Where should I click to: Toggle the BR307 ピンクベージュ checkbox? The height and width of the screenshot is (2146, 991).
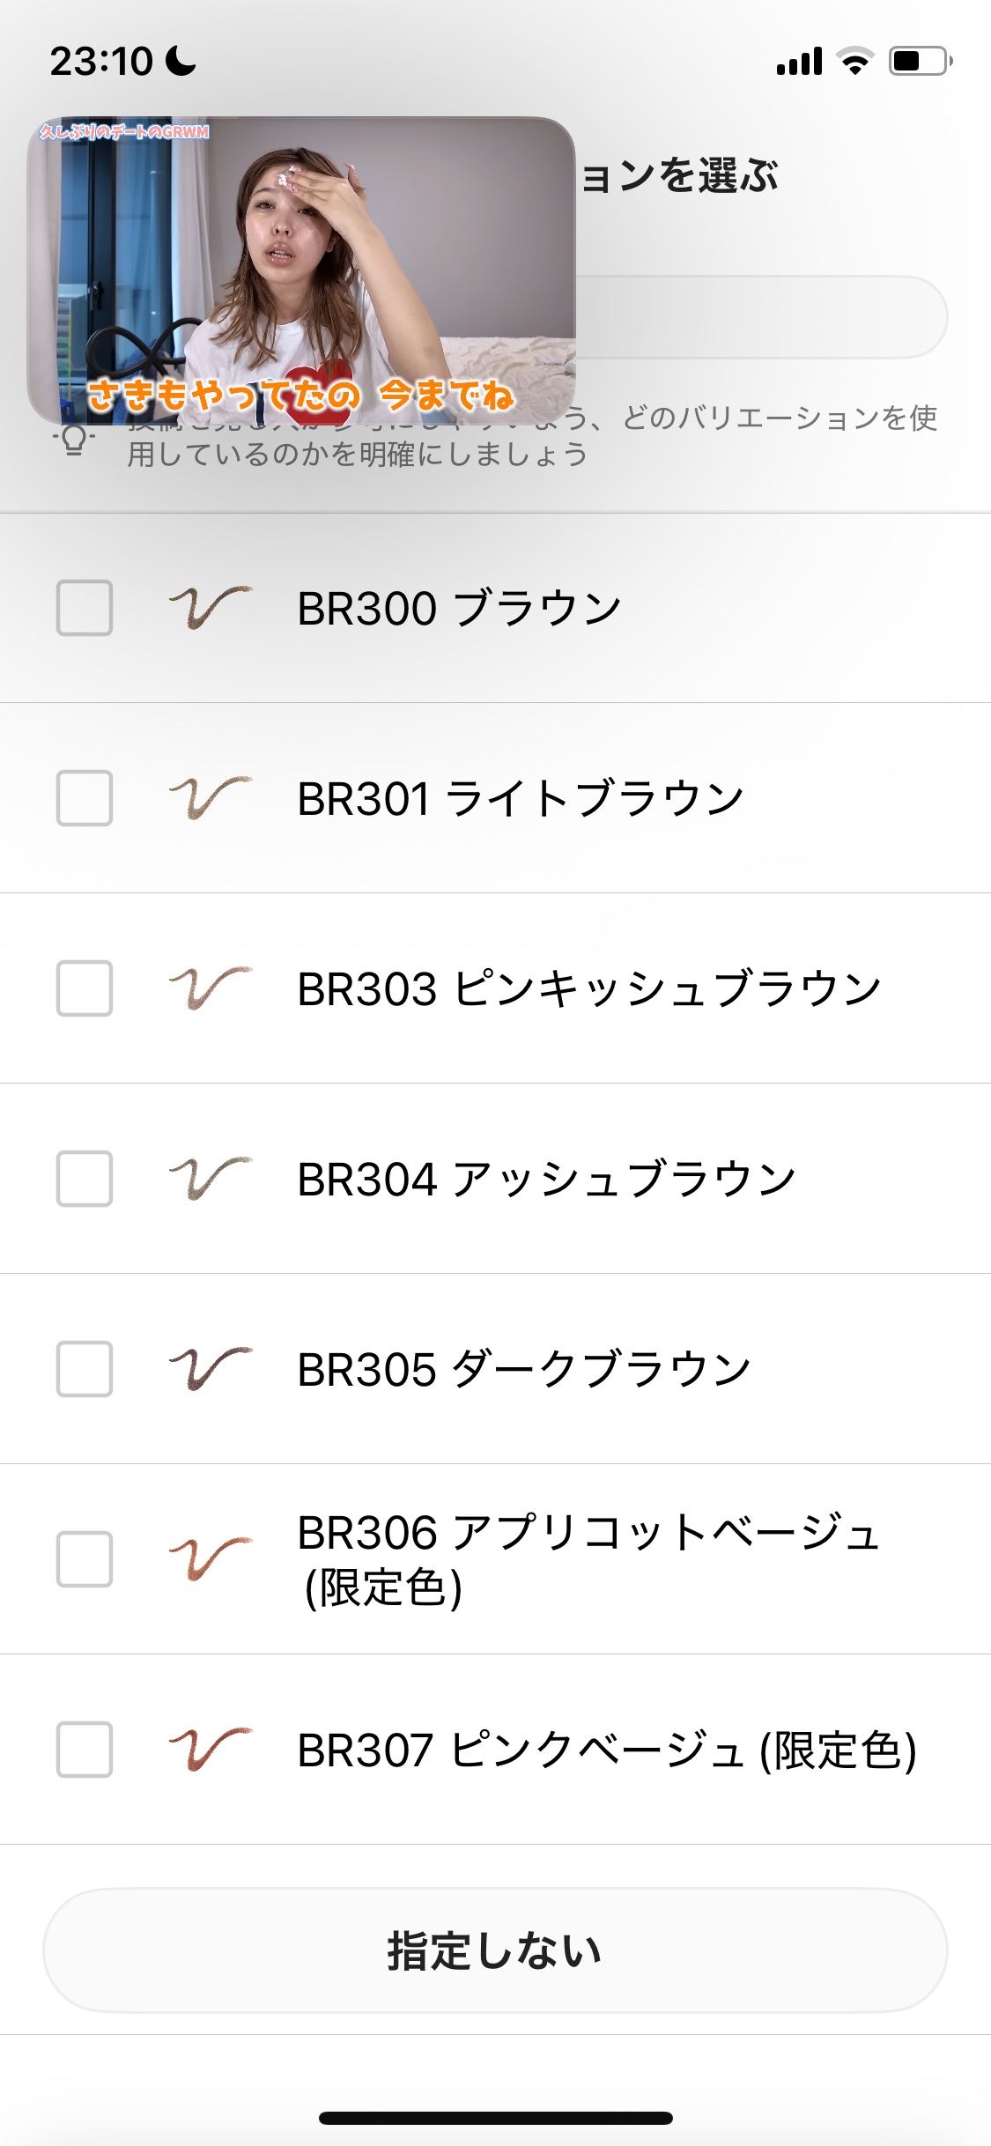tap(85, 1750)
